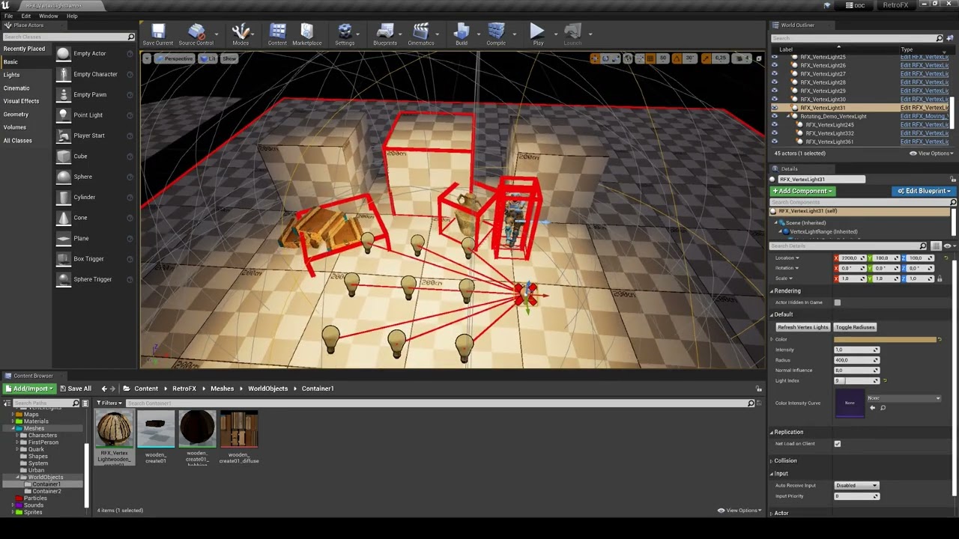Hide RFX_VertexLight26 using its eye icon
This screenshot has height=539, width=959.
click(775, 65)
